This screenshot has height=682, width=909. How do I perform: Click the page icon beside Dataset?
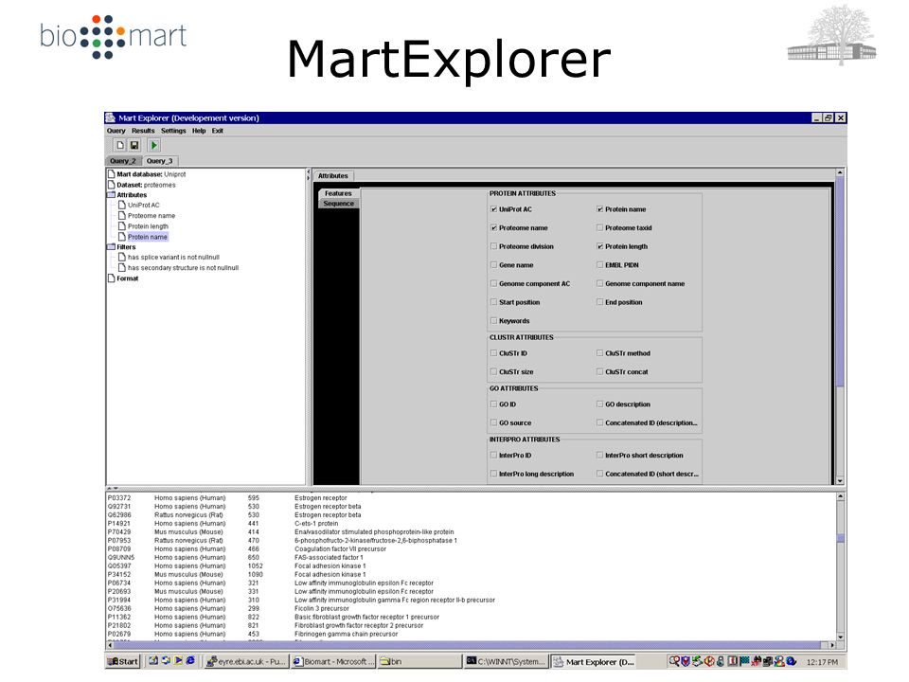(112, 185)
